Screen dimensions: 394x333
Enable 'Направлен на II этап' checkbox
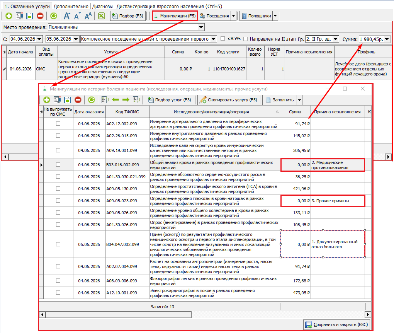[x=246, y=39]
